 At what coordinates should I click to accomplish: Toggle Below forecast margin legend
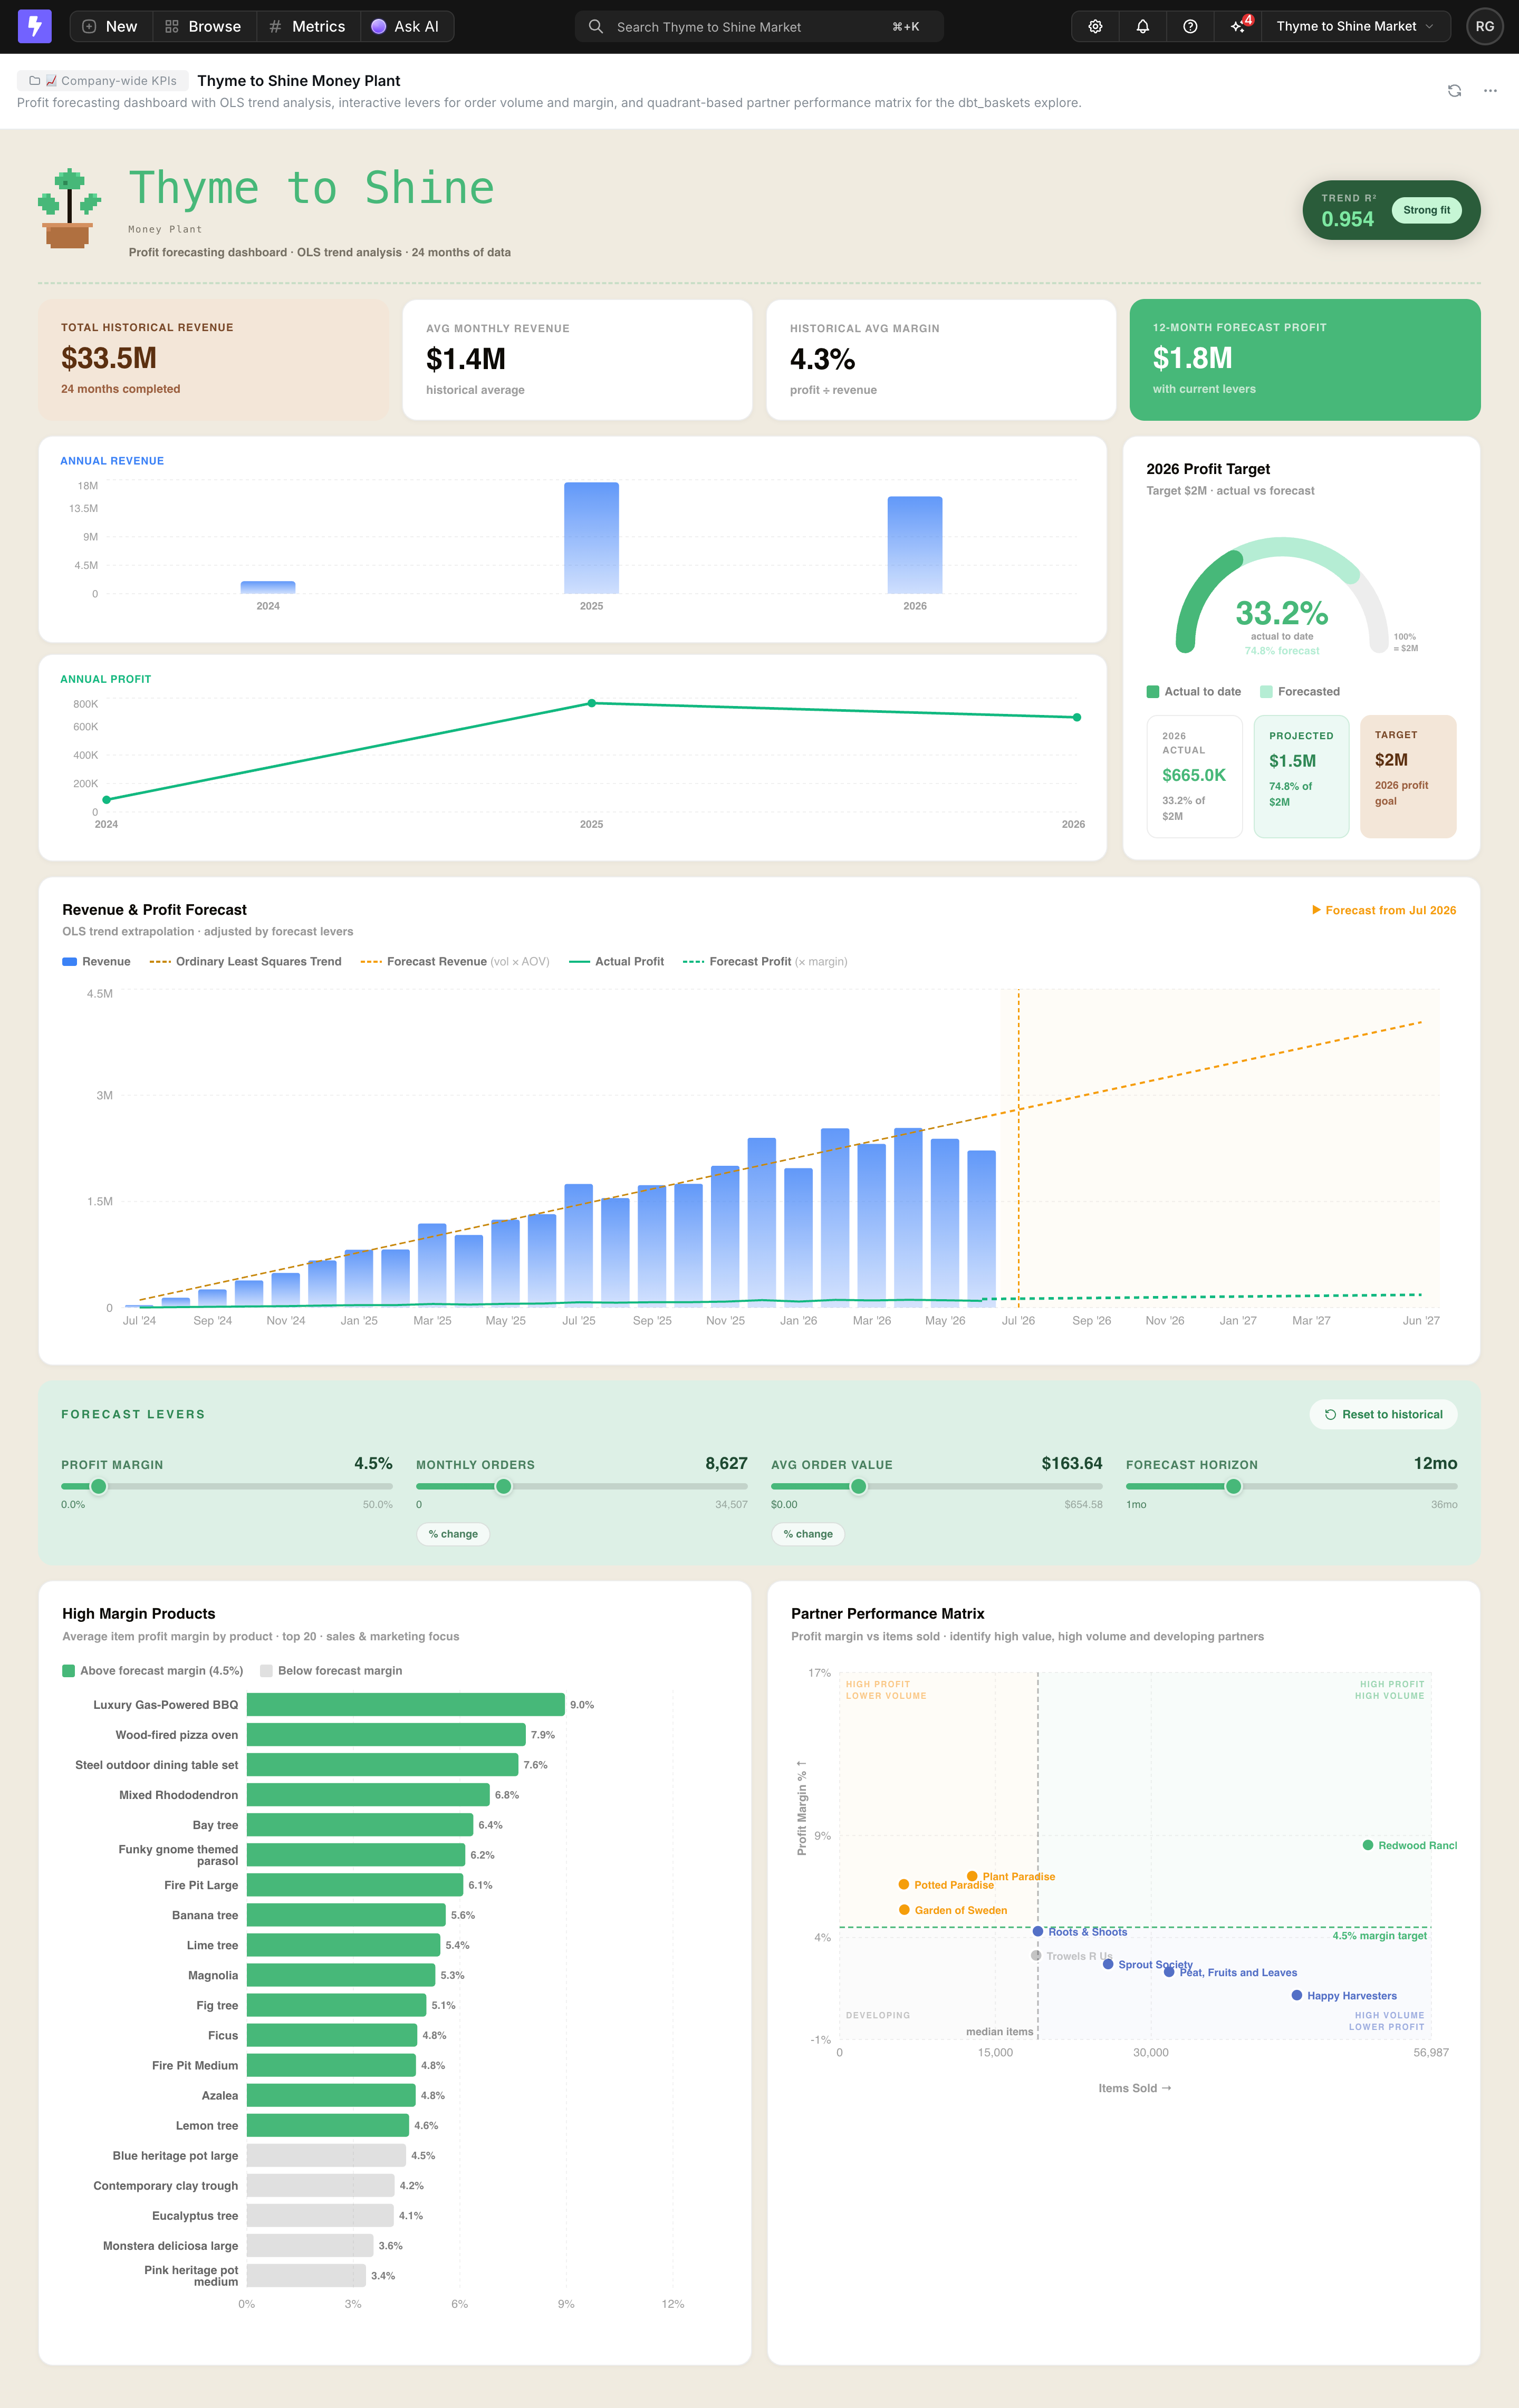(331, 1671)
